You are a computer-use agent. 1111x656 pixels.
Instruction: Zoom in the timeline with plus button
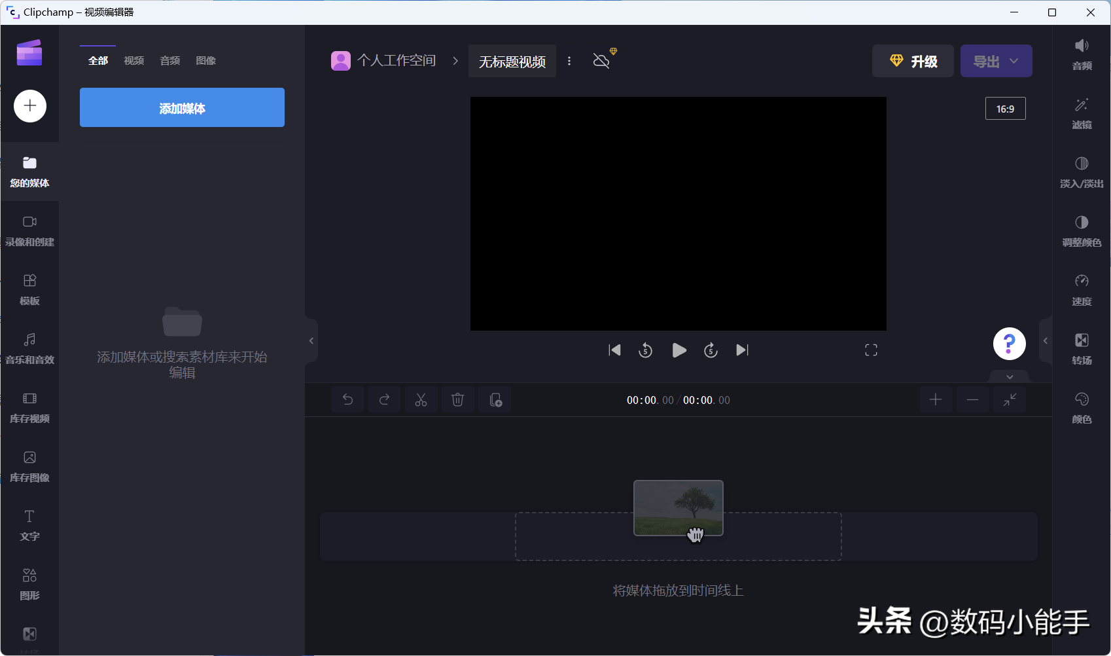(936, 399)
